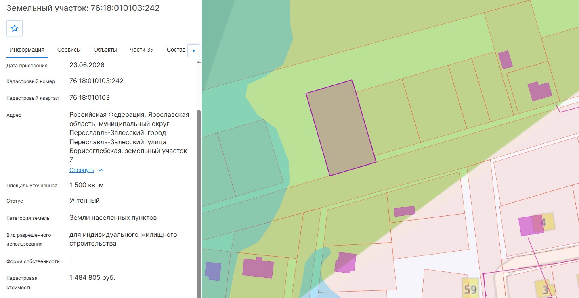
Task: Click house number 3 label on the map
Action: coord(545,290)
